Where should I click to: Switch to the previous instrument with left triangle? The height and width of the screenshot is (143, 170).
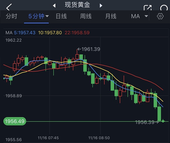pyautogui.click(x=54, y=5)
